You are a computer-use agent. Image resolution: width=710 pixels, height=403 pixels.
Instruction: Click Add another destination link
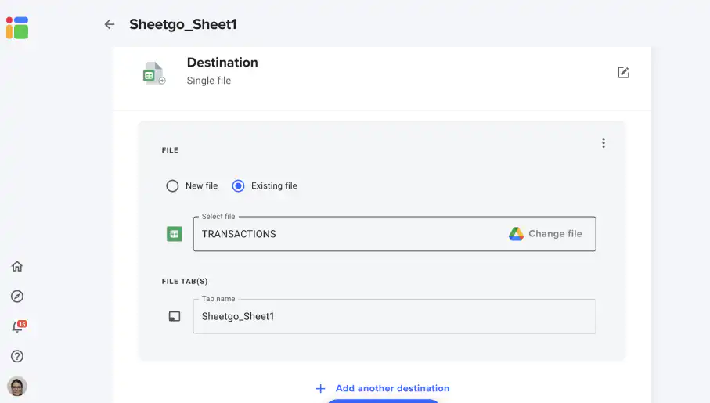392,388
